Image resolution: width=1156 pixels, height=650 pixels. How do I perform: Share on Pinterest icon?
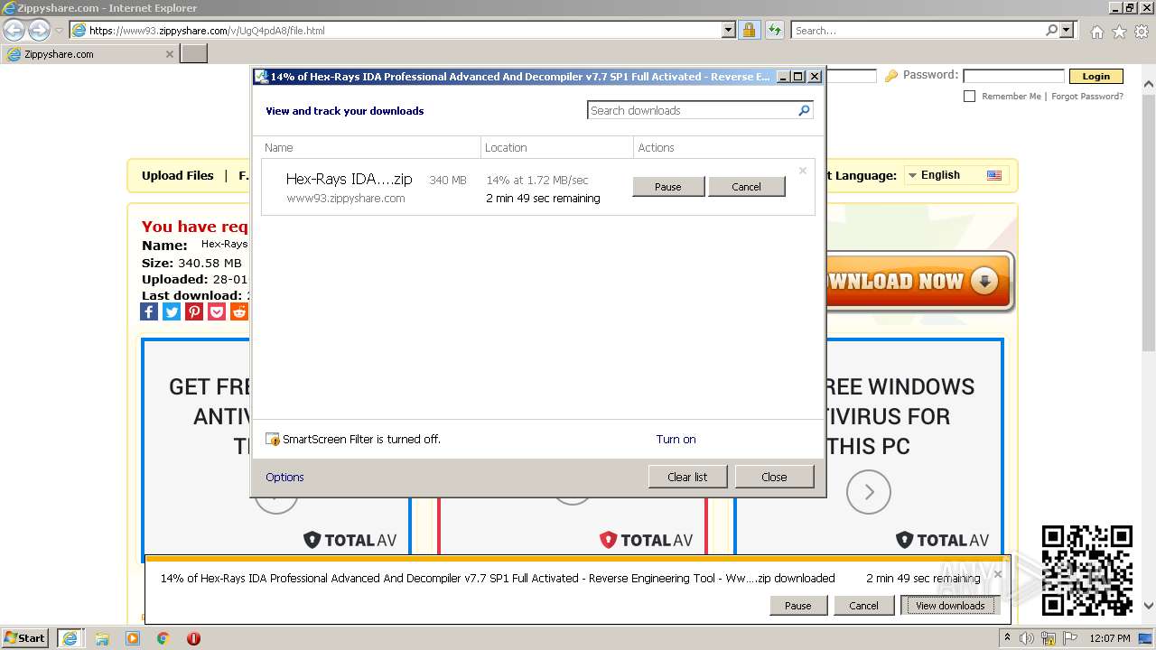pos(194,311)
